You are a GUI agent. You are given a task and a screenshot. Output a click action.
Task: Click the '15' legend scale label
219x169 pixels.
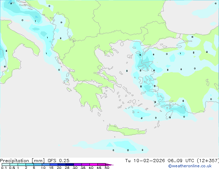pyautogui.click(x=51, y=168)
